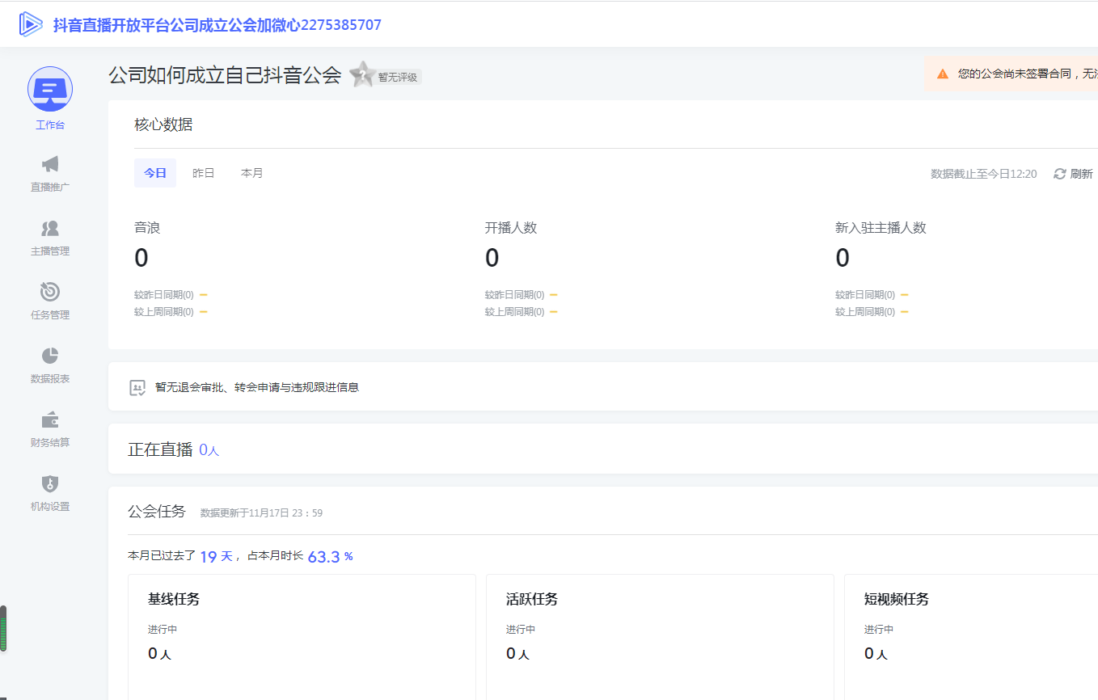Open the 主播管理 people icon
Image resolution: width=1098 pixels, height=700 pixels.
50,228
